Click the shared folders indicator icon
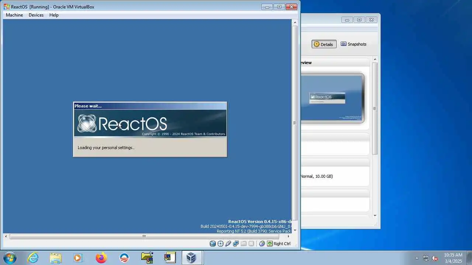Screen dimensions: 472x265 click(244, 244)
